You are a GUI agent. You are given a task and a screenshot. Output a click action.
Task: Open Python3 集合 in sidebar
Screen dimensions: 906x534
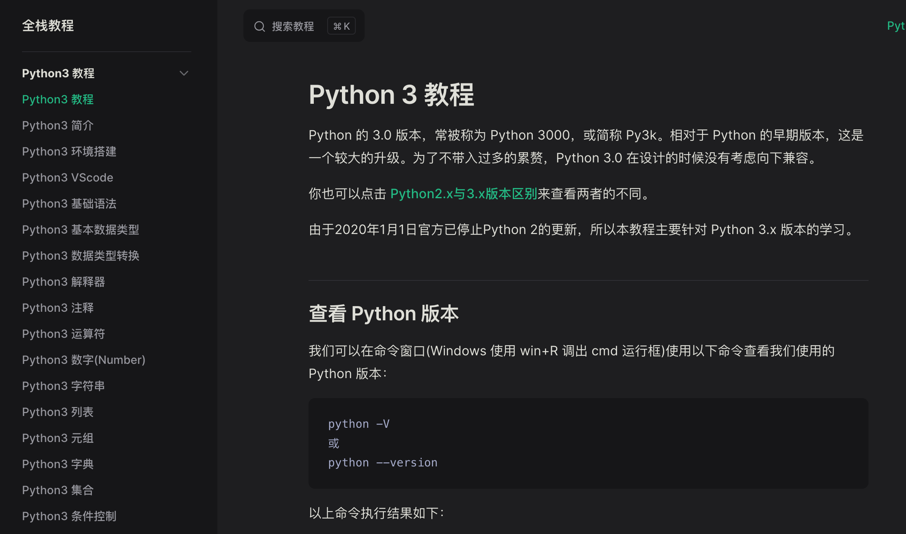[x=58, y=490]
